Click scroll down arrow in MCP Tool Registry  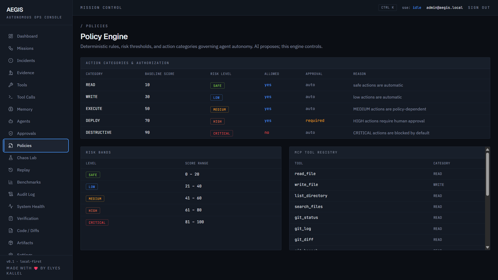tap(487, 247)
